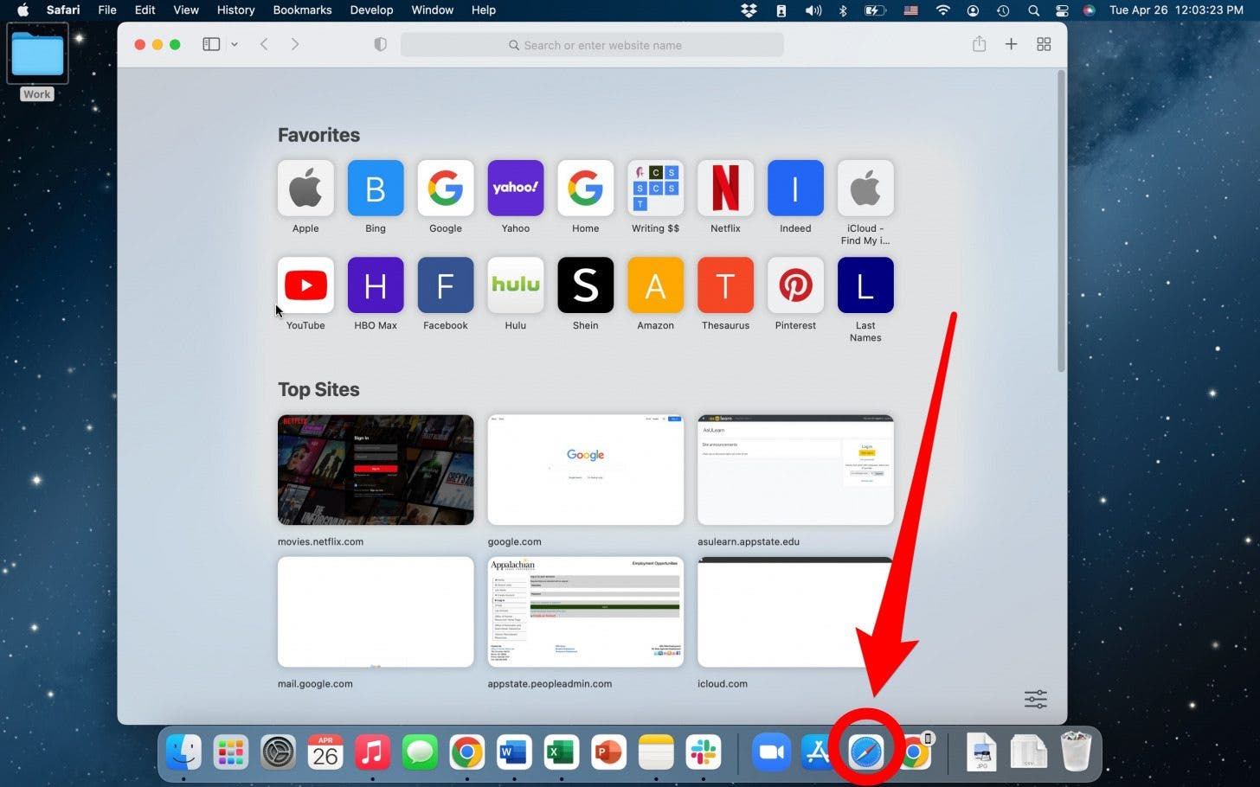The image size is (1260, 787).
Task: Click the search or website address field
Action: pos(592,45)
